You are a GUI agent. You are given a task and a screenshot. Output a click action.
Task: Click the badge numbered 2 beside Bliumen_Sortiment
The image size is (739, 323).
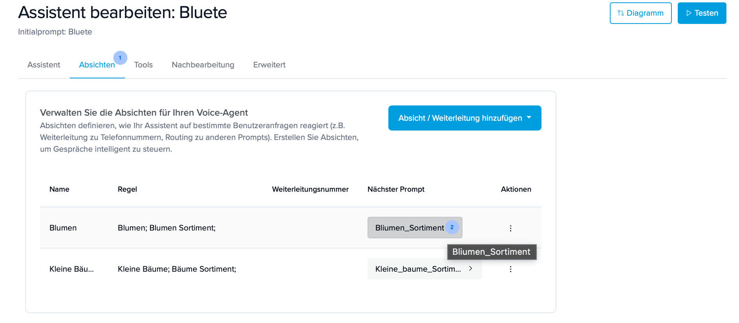click(x=452, y=227)
